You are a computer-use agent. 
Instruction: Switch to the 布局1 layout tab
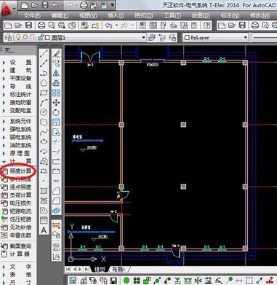(x=119, y=270)
